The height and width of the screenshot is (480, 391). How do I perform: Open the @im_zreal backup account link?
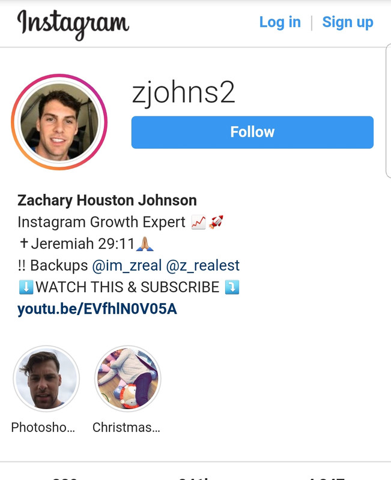pyautogui.click(x=127, y=265)
